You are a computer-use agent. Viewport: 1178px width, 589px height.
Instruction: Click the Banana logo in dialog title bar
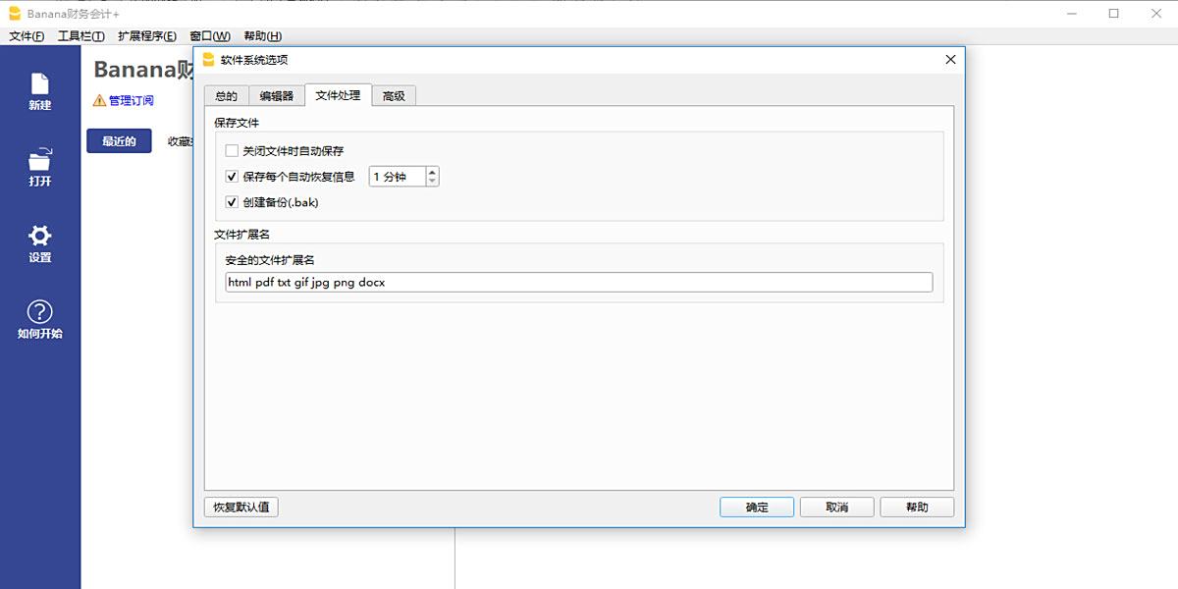pyautogui.click(x=208, y=59)
